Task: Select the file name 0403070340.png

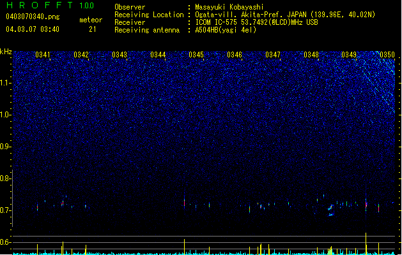Action: (x=33, y=17)
